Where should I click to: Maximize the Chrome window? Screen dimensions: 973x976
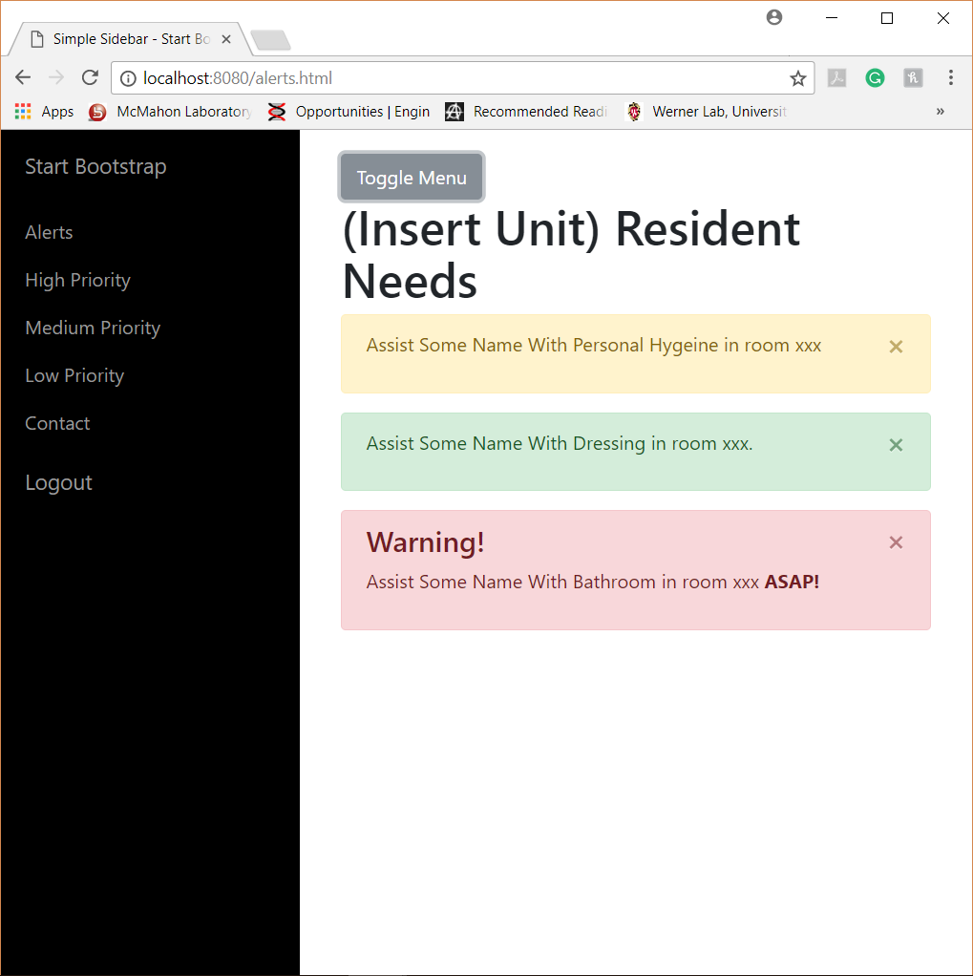pos(887,18)
